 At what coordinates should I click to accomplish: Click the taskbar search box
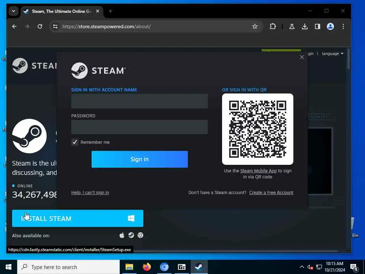tap(68, 267)
